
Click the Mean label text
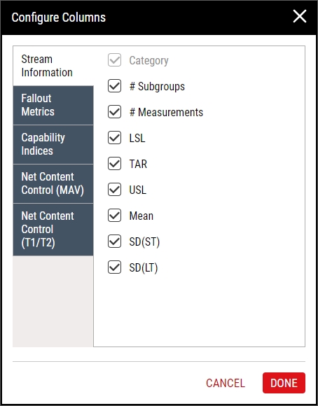[141, 216]
